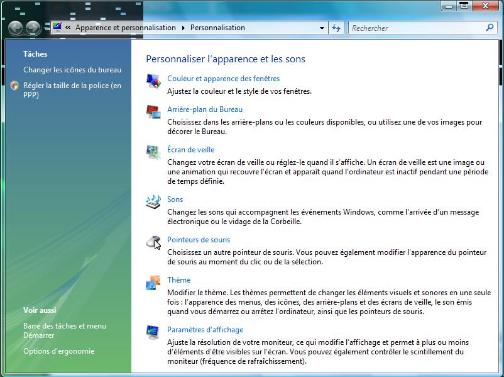Click text Ajustez la couleur et le style
This screenshot has height=377, width=504.
[239, 91]
